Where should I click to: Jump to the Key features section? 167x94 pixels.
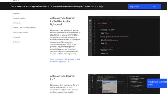(17, 23)
